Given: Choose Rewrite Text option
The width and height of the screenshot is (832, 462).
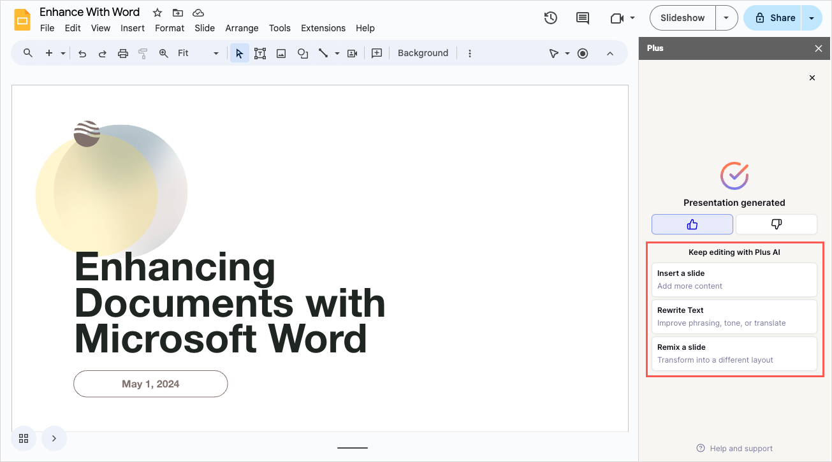Looking at the screenshot, I should coord(734,317).
